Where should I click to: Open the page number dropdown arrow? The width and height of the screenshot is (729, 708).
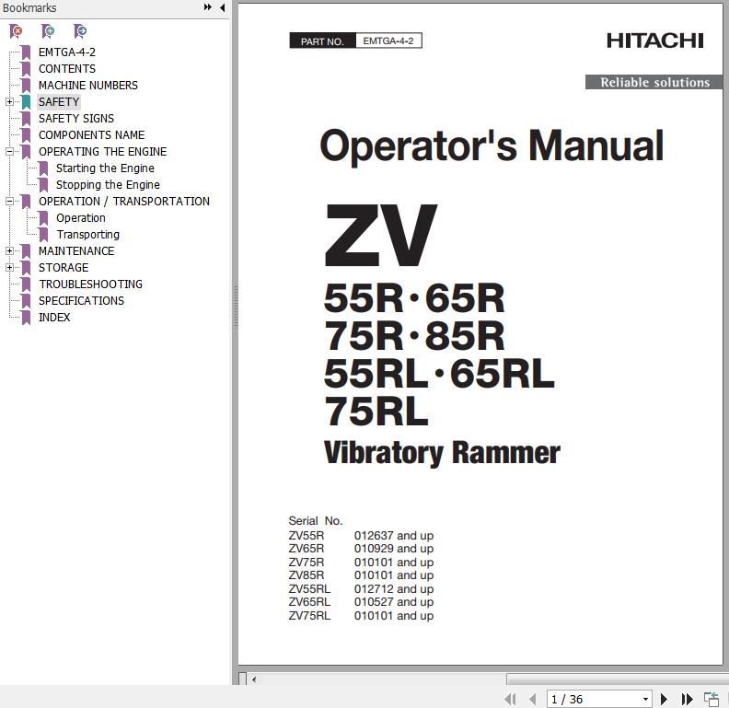(x=645, y=699)
